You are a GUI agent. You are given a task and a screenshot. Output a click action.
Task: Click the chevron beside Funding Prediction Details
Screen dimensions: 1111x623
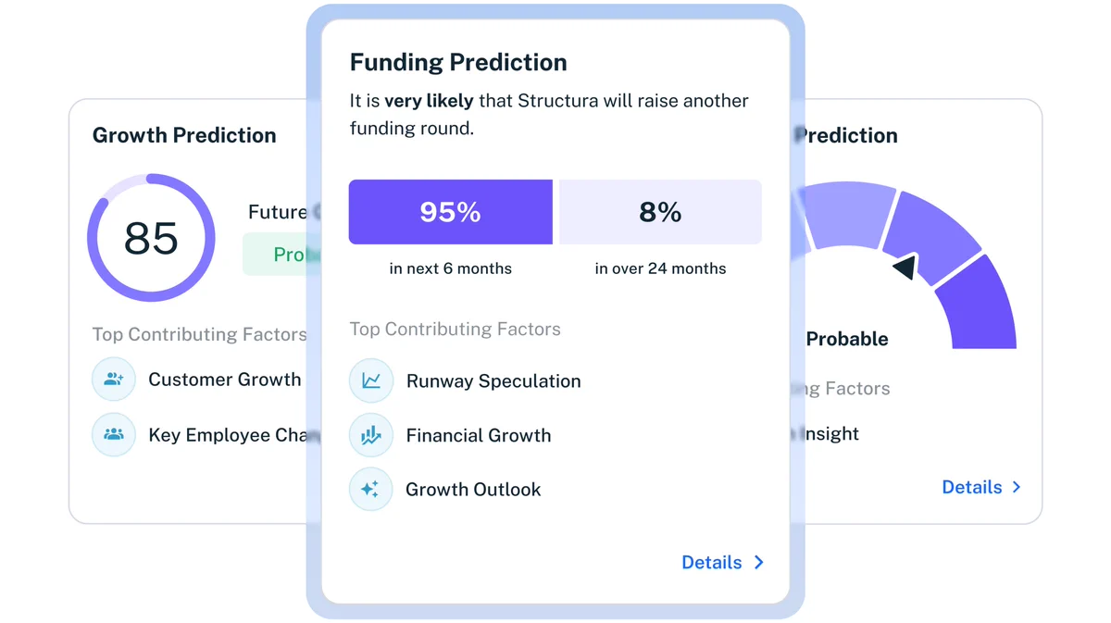point(759,562)
